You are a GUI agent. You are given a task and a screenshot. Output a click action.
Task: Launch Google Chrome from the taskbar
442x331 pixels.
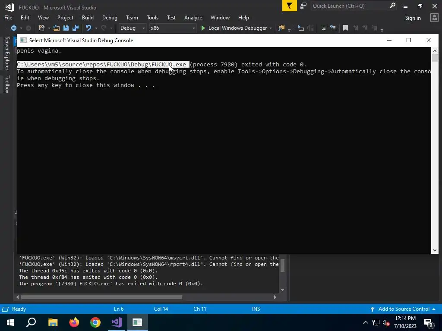coord(95,322)
